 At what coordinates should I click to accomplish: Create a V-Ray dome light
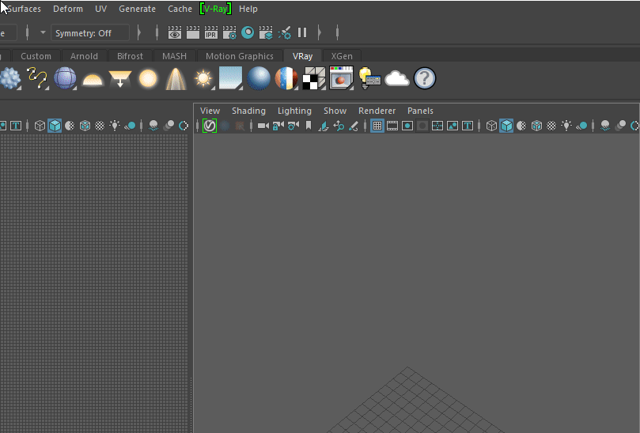[93, 79]
